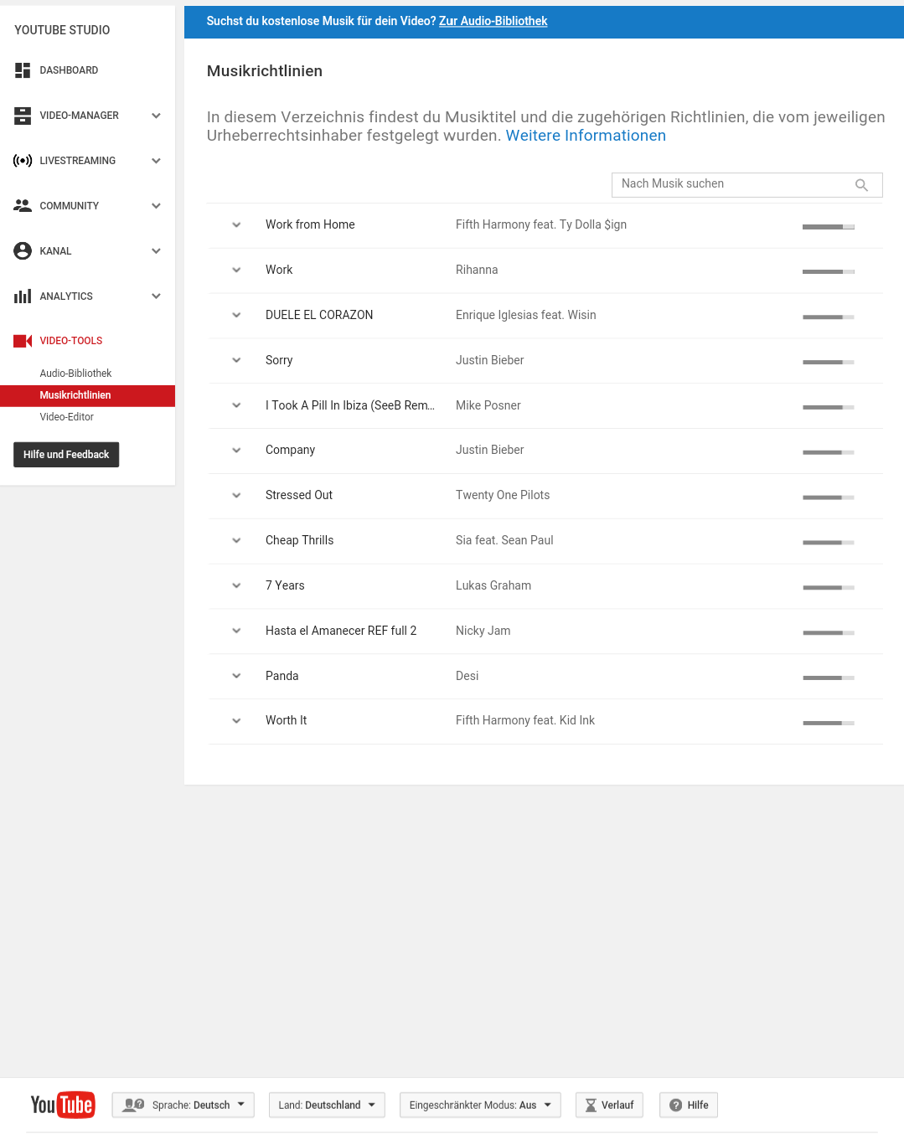This screenshot has width=904, height=1139.
Task: Follow the Zur Audio-Bibliothek link
Action: pos(493,21)
